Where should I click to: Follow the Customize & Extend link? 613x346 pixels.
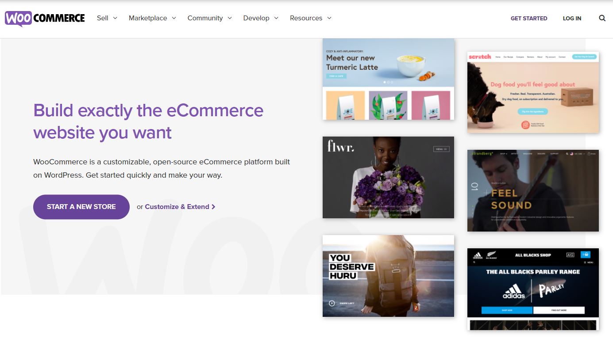click(177, 206)
